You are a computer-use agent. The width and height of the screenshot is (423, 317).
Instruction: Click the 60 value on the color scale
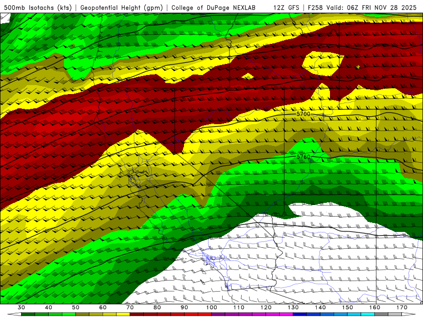(x=103, y=307)
